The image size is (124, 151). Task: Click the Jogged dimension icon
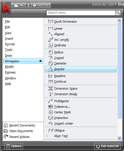coord(50,58)
